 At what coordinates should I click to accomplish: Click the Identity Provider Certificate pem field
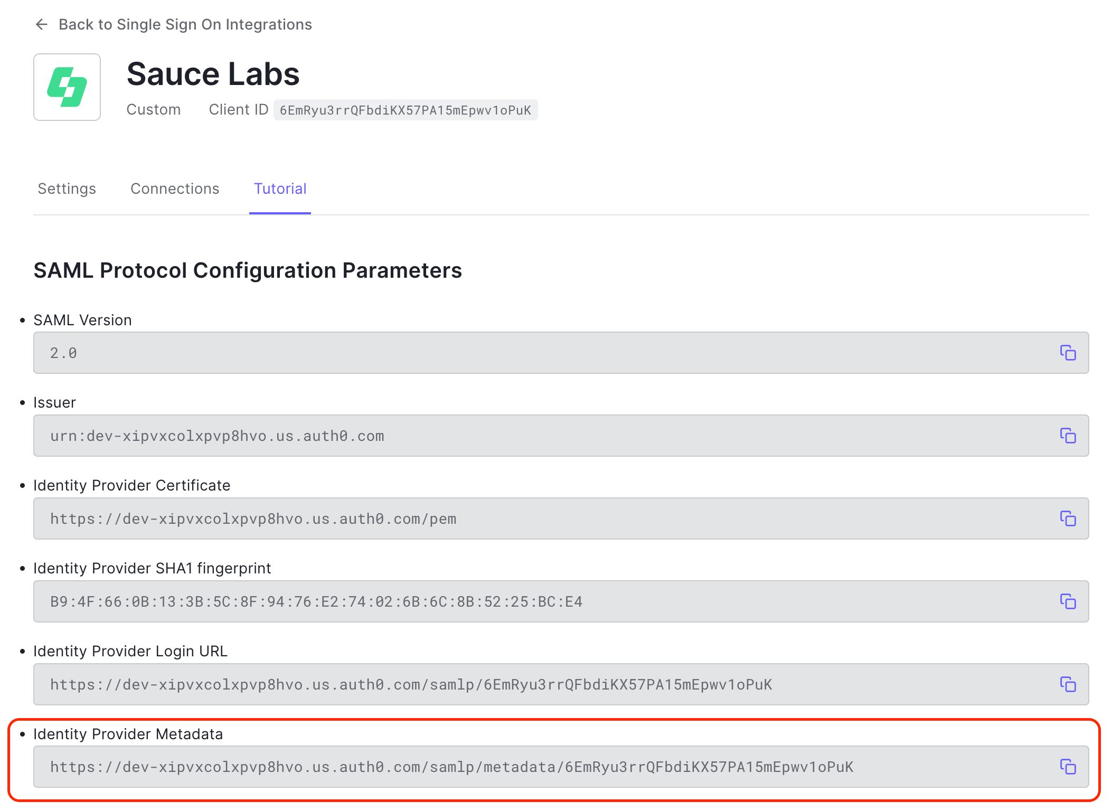528,518
